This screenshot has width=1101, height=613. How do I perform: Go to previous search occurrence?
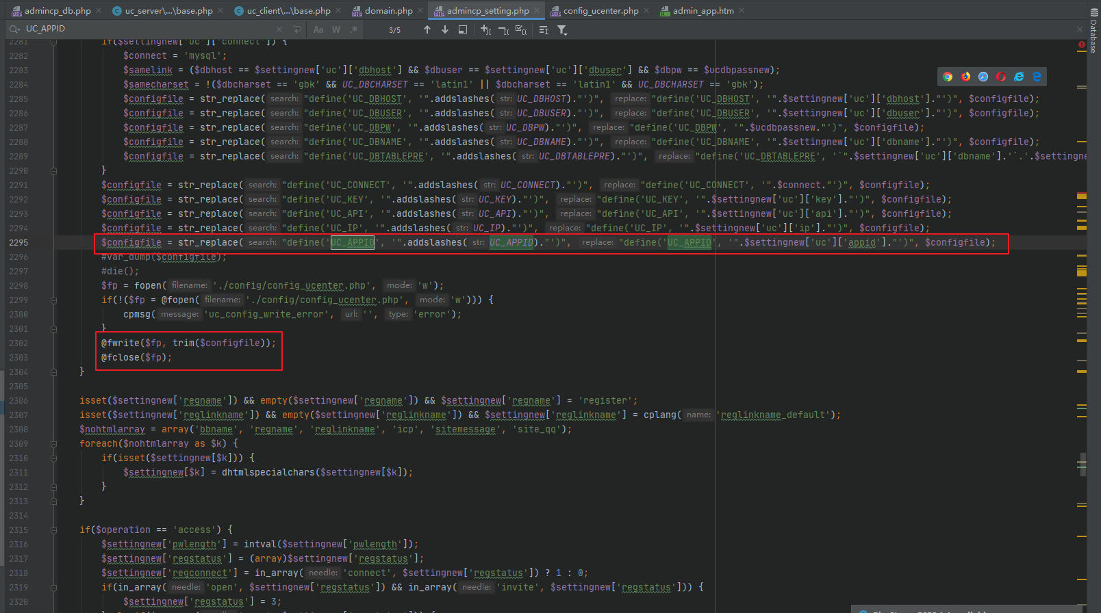[427, 29]
